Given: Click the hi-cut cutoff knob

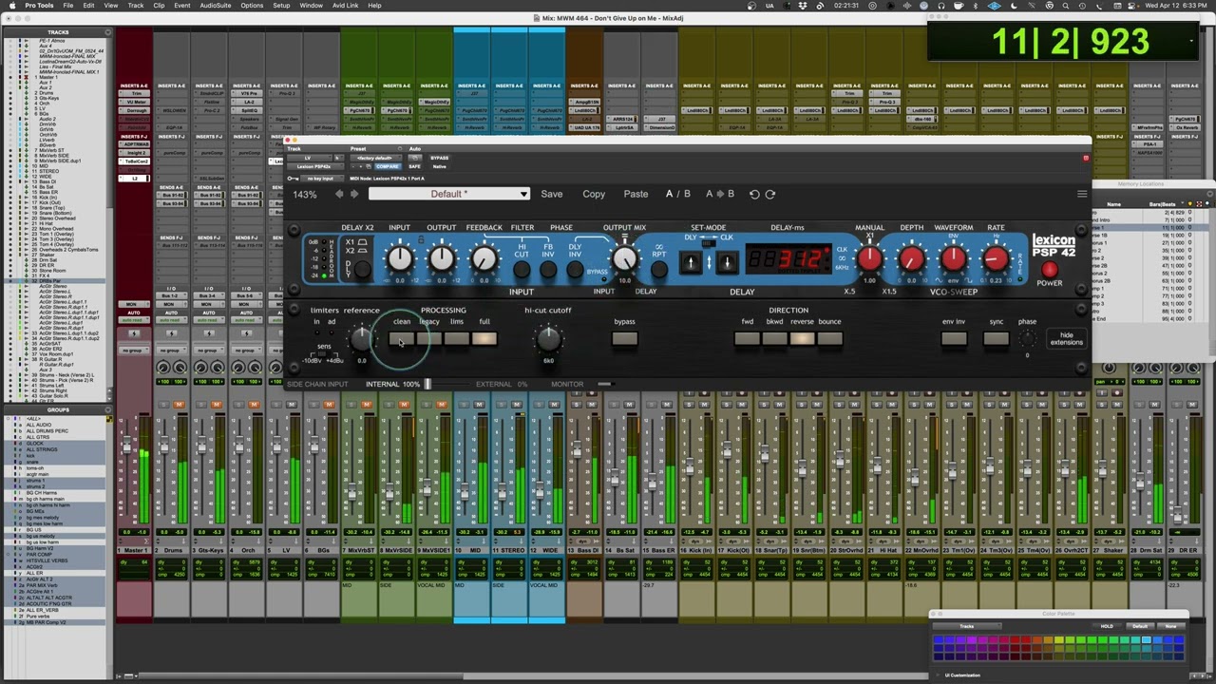Looking at the screenshot, I should pos(548,337).
